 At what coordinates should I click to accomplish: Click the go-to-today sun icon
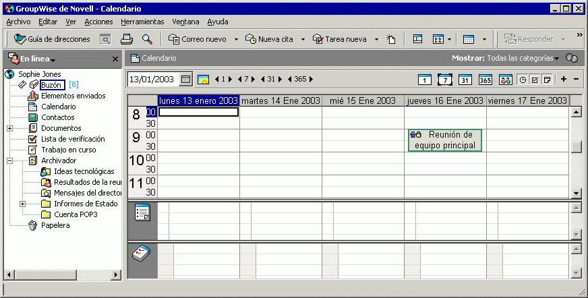click(203, 79)
